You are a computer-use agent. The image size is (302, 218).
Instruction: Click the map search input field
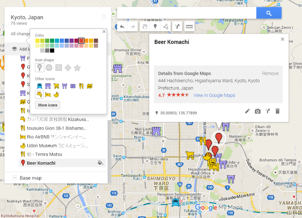[187, 13]
